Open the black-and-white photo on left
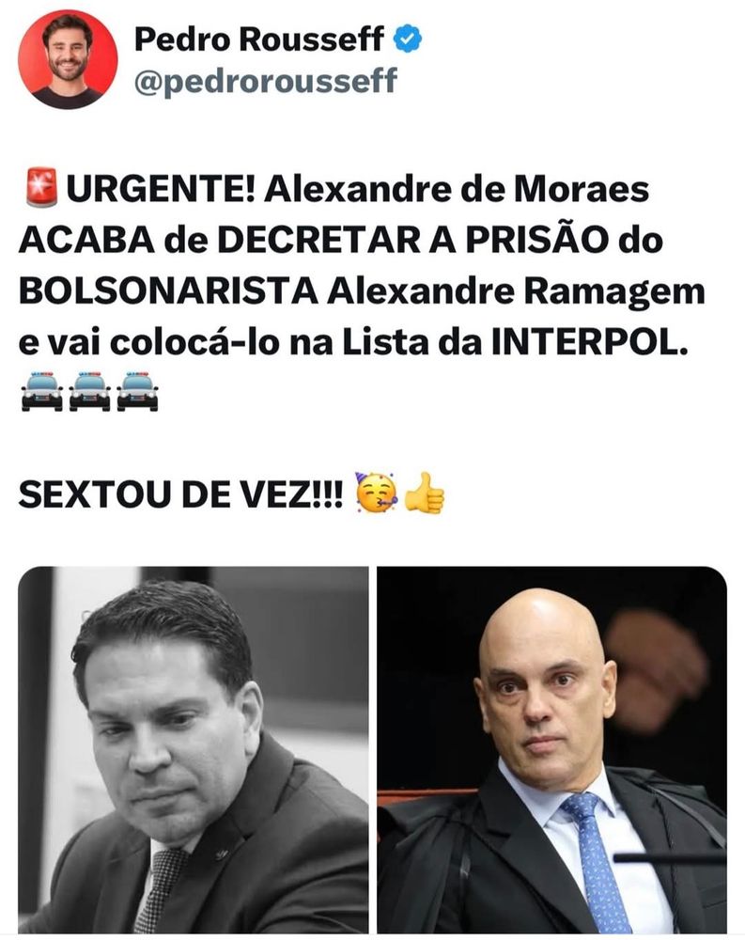The width and height of the screenshot is (745, 940). [194, 749]
